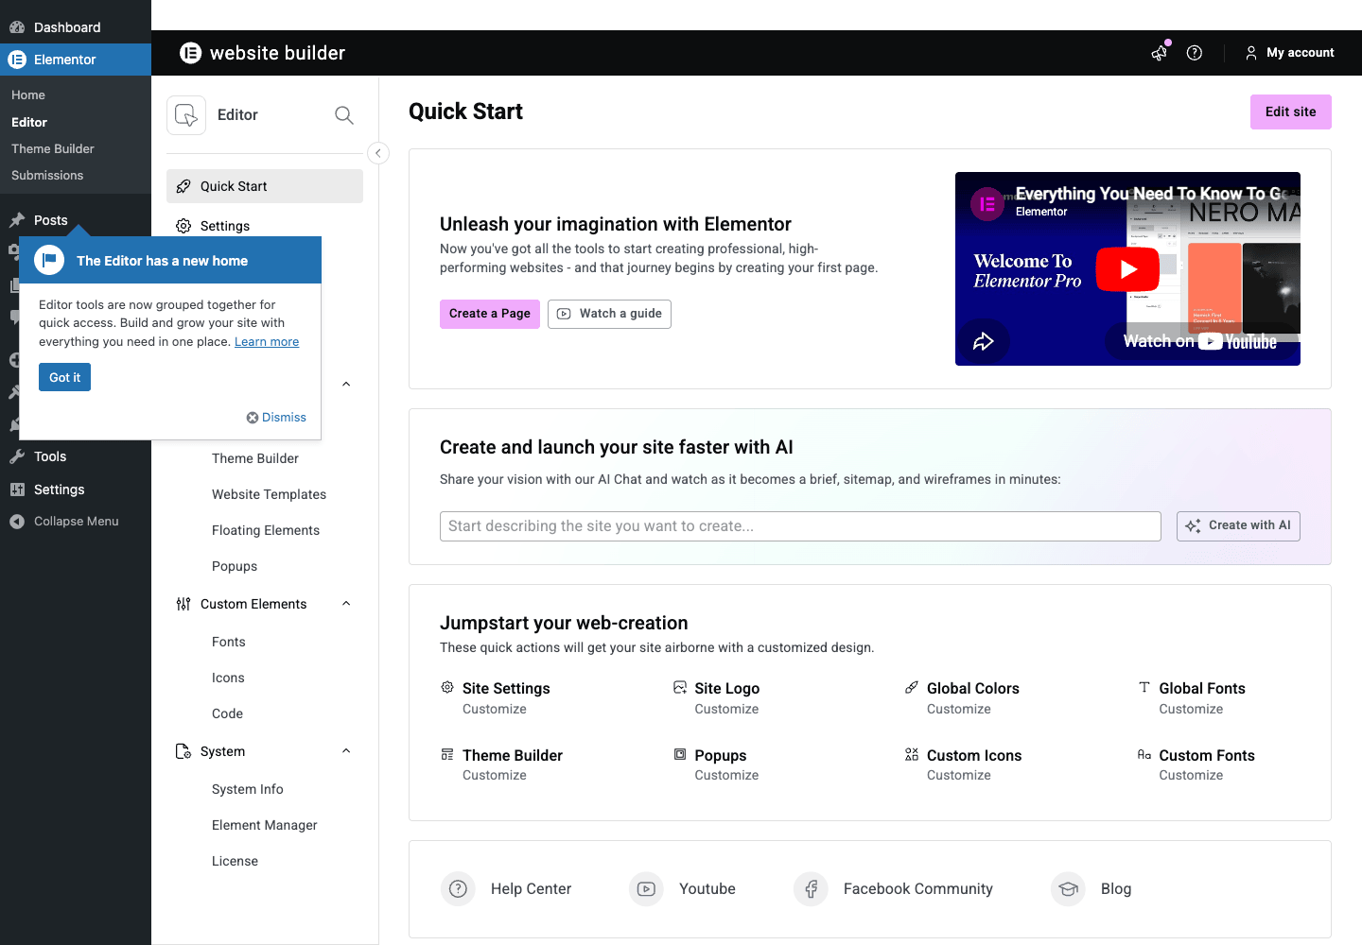1362x945 pixels.
Task: Collapse the Custom Elements section chevron
Action: pyautogui.click(x=346, y=604)
